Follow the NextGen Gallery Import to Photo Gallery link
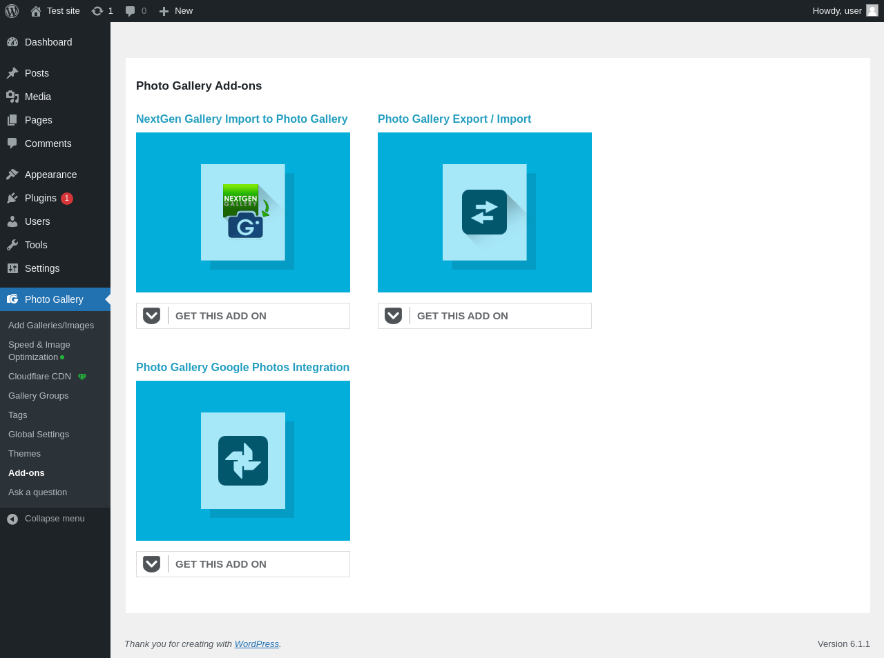The height and width of the screenshot is (658, 884). pyautogui.click(x=242, y=119)
